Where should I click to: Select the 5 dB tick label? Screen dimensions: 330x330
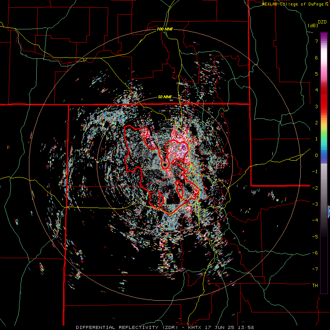[x=316, y=74]
